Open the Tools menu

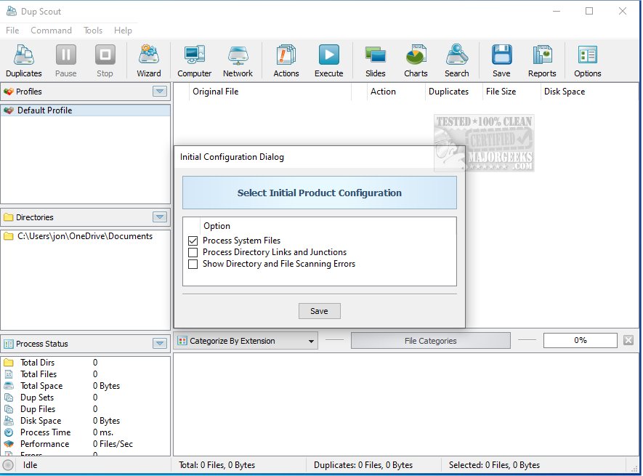click(93, 31)
